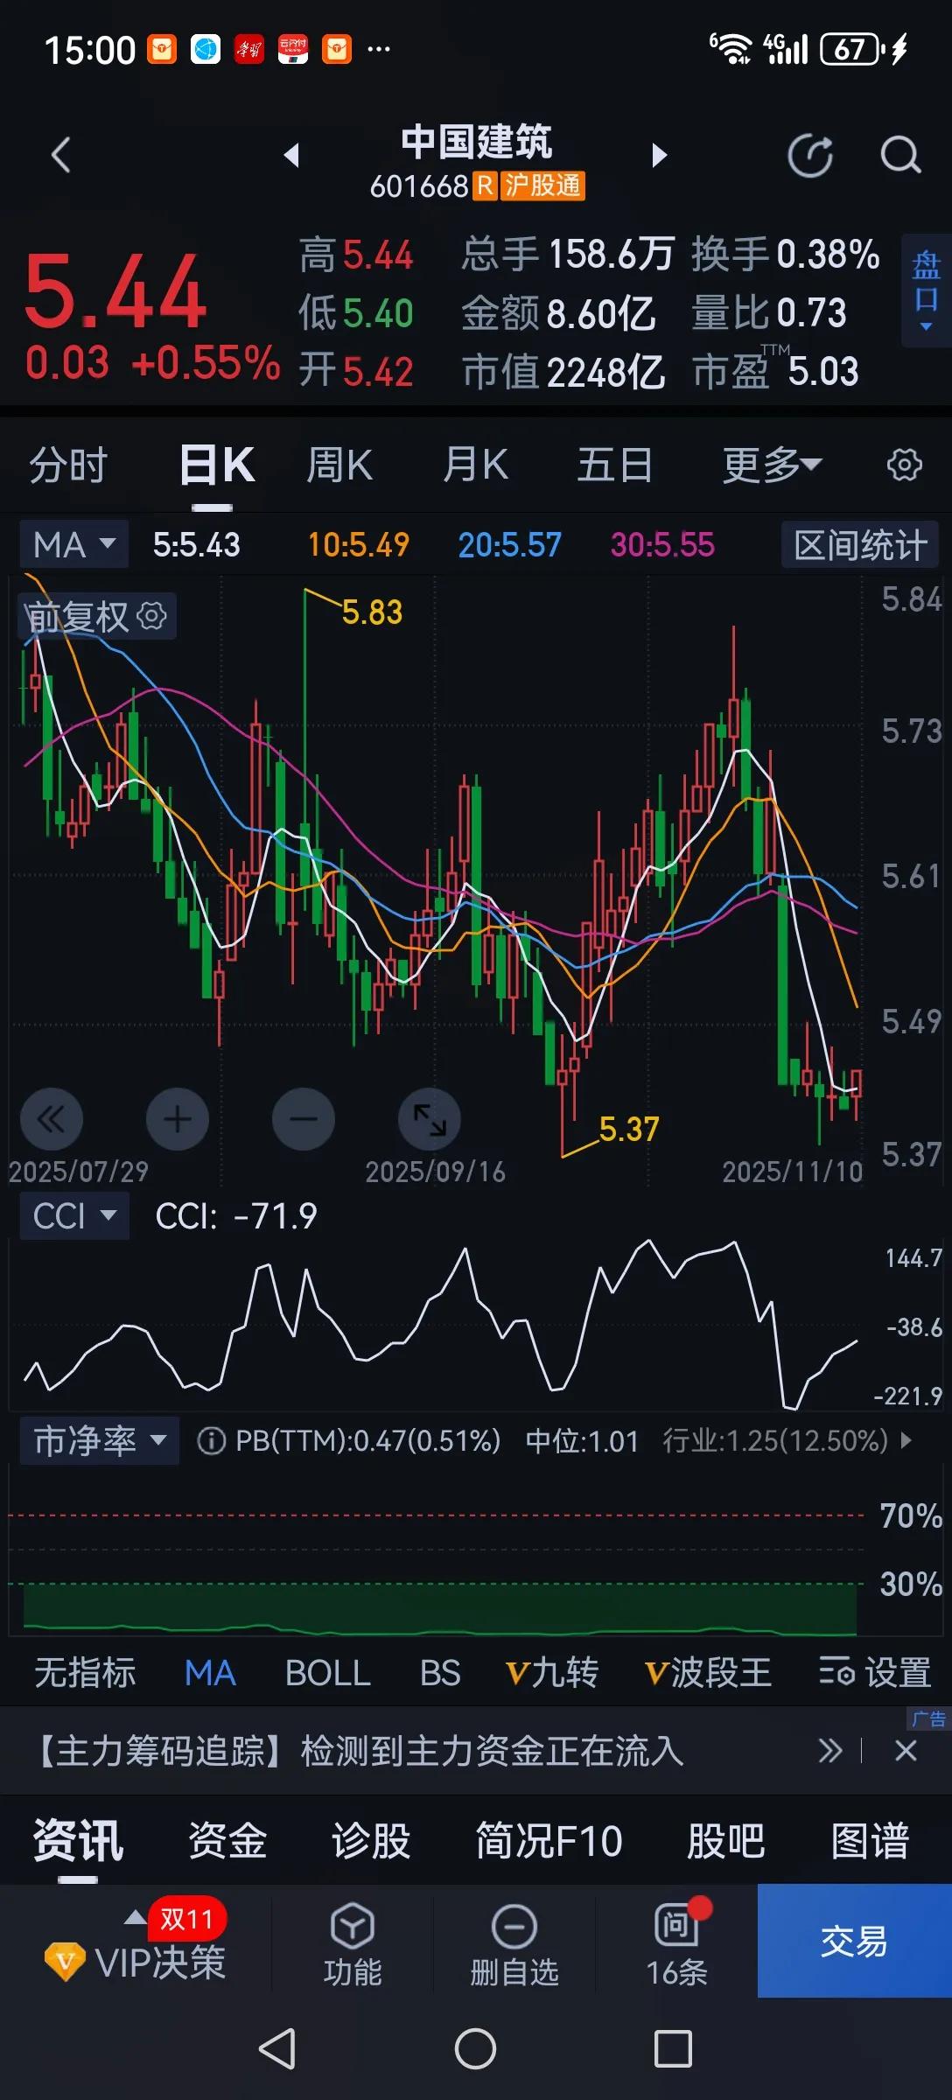Tap the stock name 中国建筑
Viewport: 952px width, 2100px height.
point(476,141)
